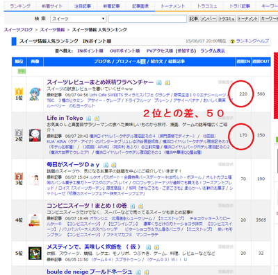Click intro icon beside メスティンで、美味しく炊飯を
Screen dimensions: 278x275
point(156,247)
